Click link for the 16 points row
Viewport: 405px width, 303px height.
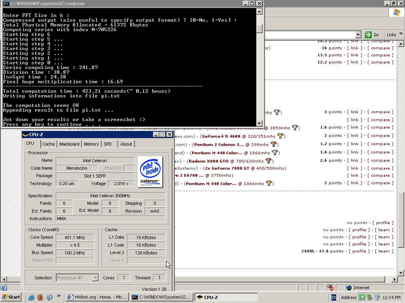(x=354, y=48)
